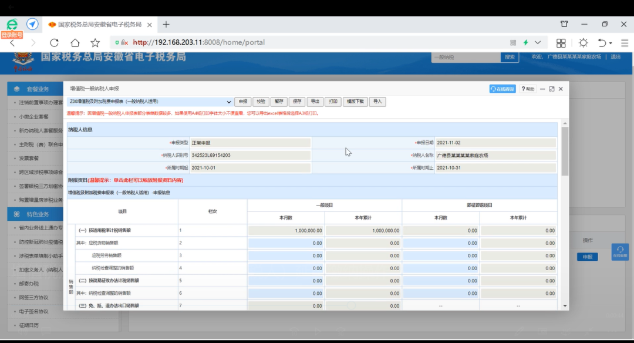
Task: Open the QR code icon in address bar
Action: 513,42
